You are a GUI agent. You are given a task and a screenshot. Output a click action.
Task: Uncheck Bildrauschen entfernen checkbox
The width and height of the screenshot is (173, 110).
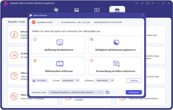pos(35,60)
